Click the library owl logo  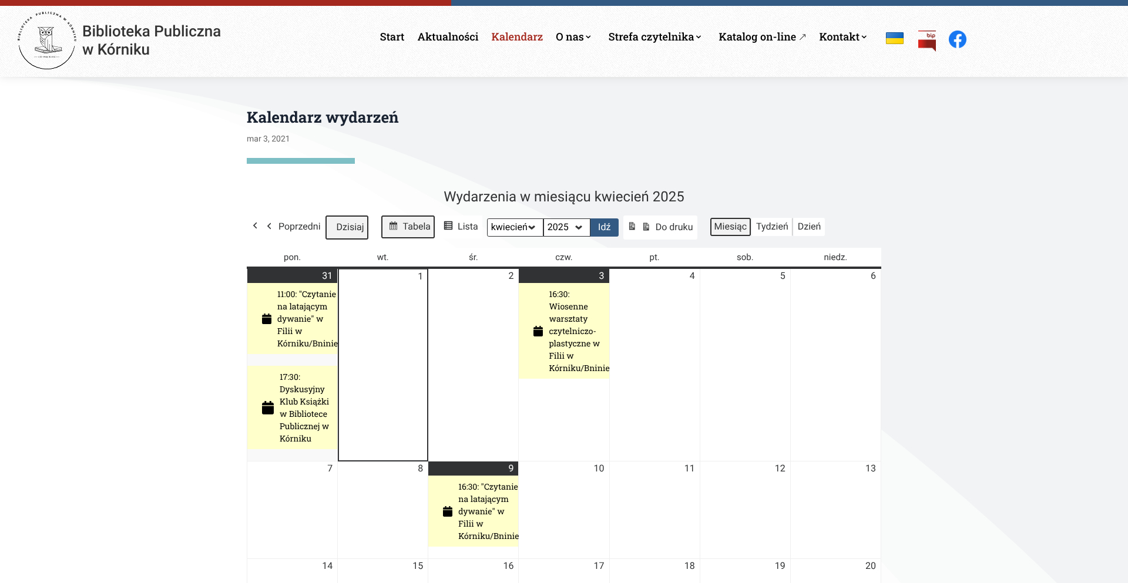(47, 40)
